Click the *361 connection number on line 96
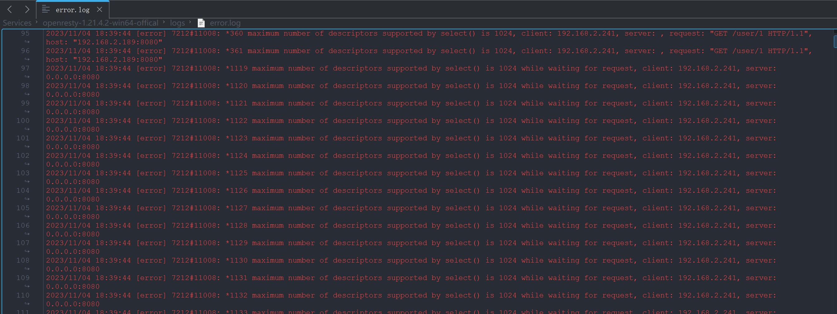Image resolution: width=837 pixels, height=314 pixels. (234, 51)
